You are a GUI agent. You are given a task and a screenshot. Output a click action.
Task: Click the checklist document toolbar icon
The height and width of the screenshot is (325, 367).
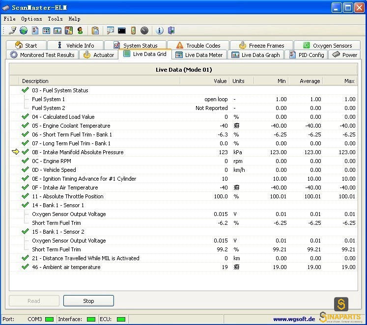click(x=35, y=30)
